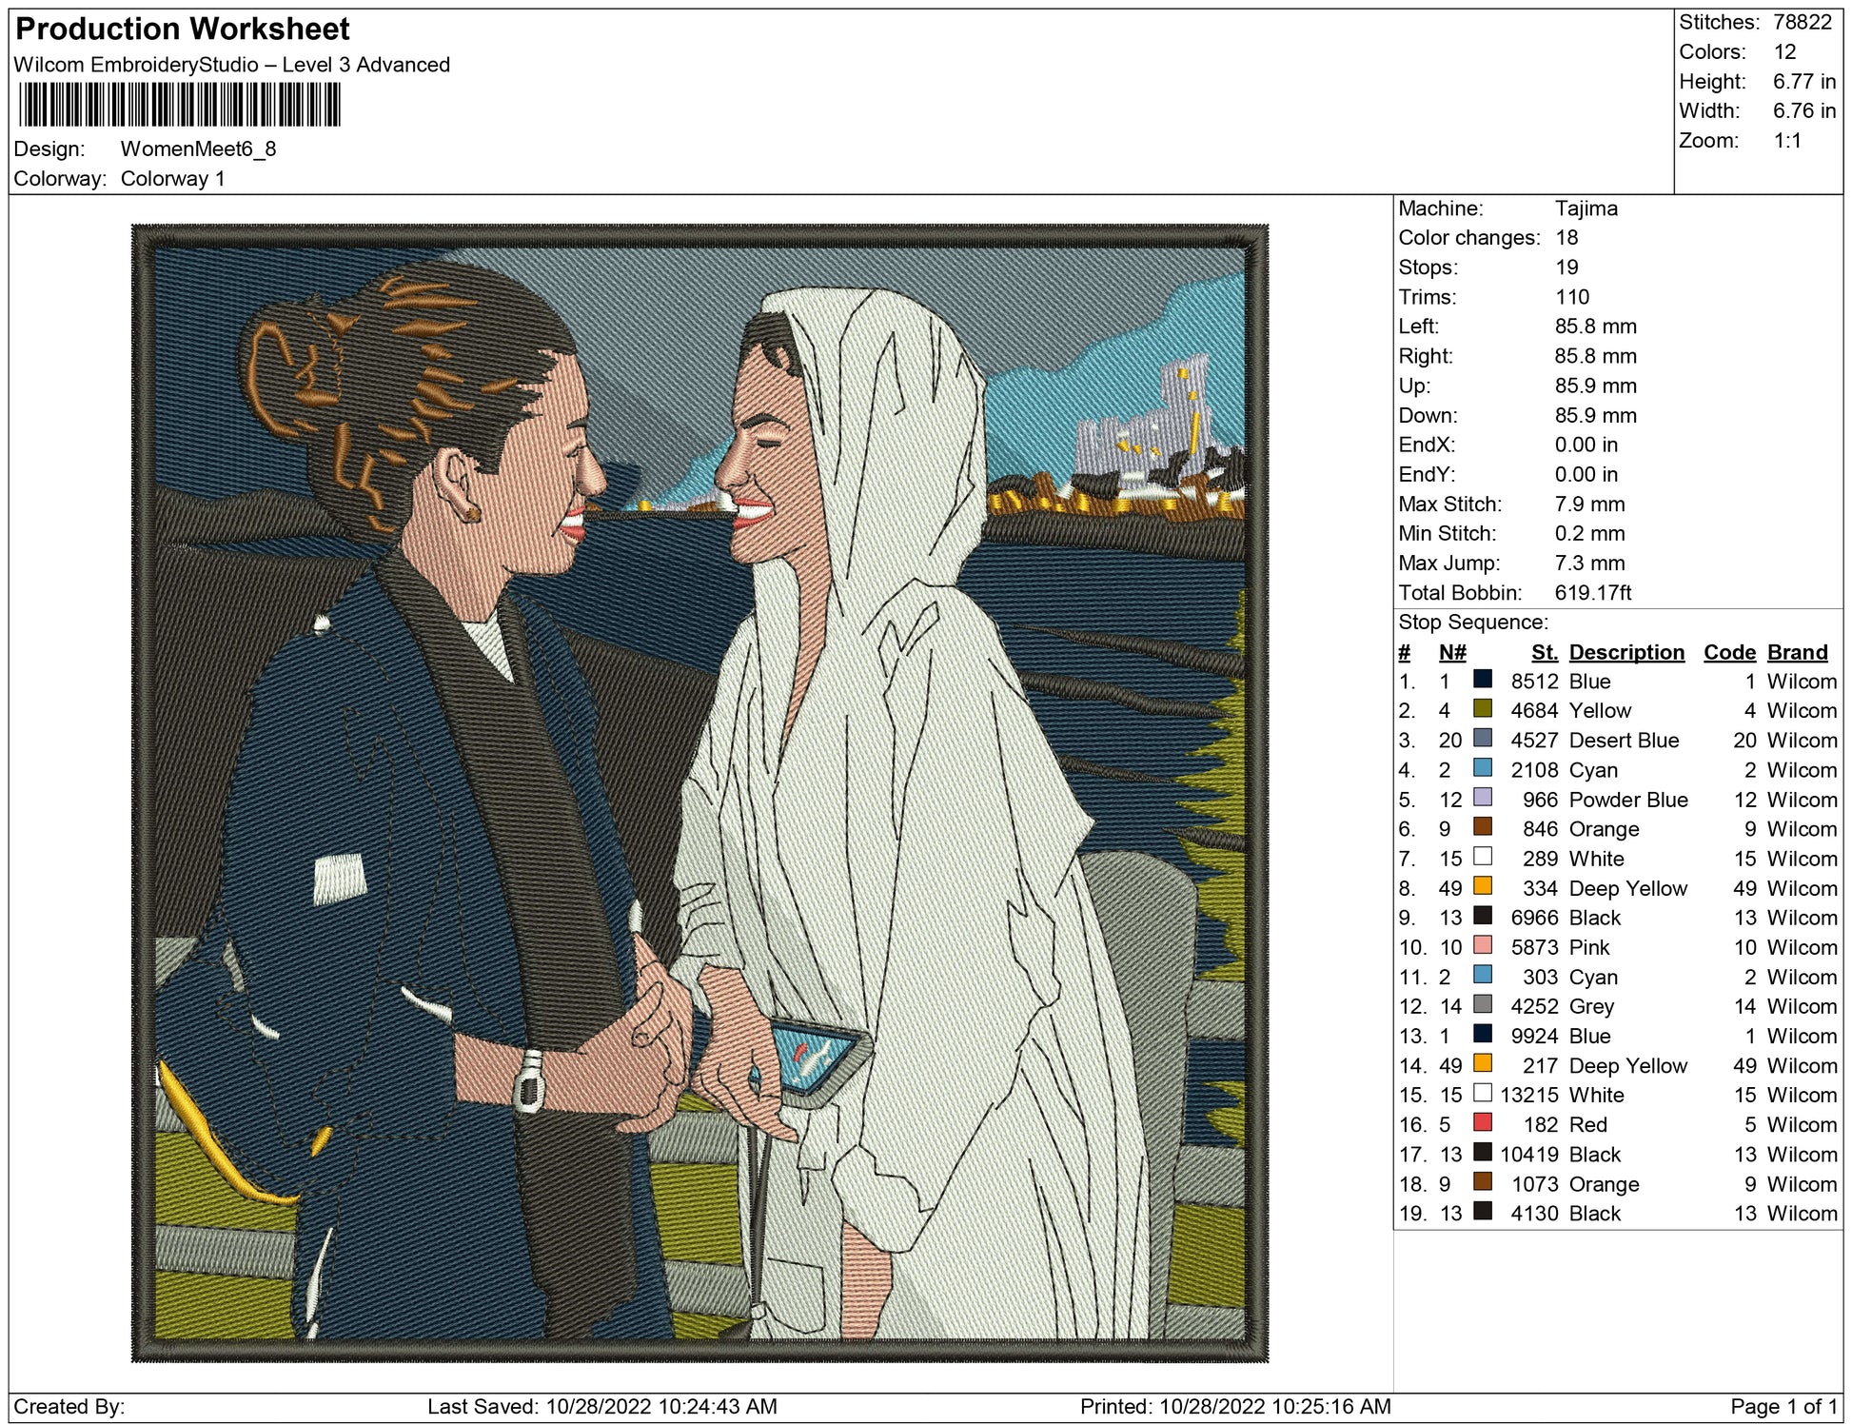1852x1425 pixels.
Task: Click the N# column header
Action: 1451,652
